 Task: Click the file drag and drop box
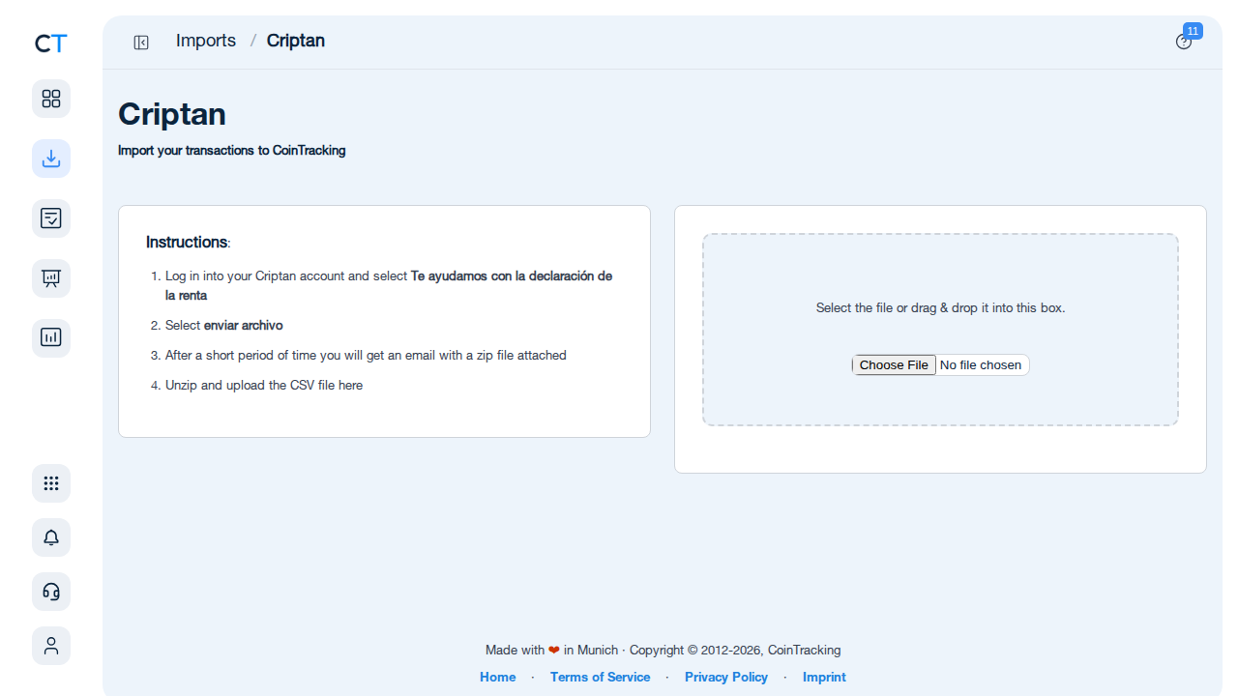(940, 330)
